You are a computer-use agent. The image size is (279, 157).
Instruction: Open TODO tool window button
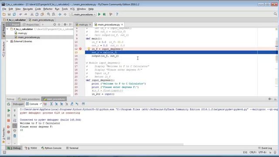click(31, 148)
